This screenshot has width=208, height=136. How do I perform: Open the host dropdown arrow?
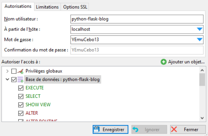tap(200, 29)
